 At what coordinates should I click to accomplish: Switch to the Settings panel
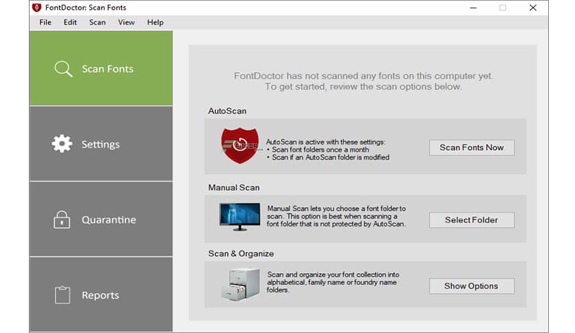click(x=101, y=144)
